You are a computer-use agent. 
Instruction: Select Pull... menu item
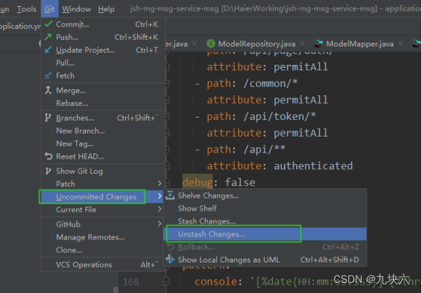104,63
